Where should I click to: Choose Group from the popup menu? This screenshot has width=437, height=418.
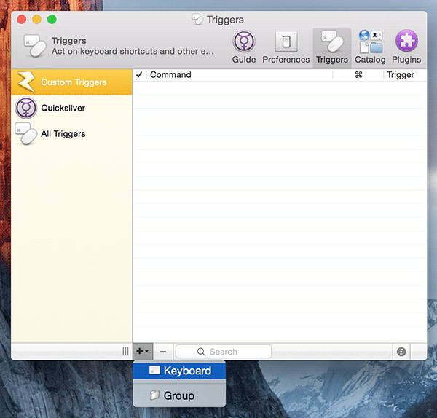pyautogui.click(x=179, y=395)
